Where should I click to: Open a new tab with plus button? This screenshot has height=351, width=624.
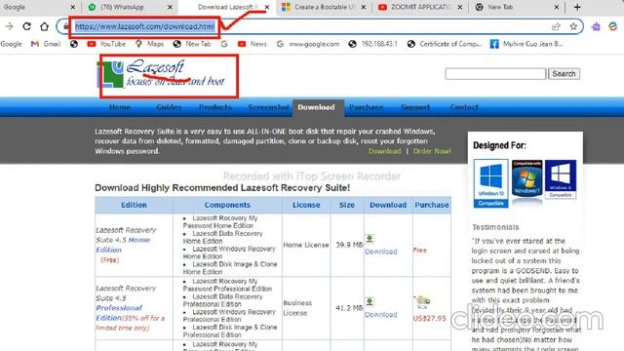(577, 7)
